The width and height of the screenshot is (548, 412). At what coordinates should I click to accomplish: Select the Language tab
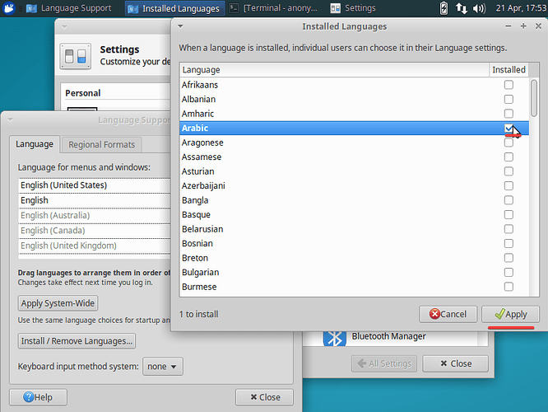[x=35, y=144]
